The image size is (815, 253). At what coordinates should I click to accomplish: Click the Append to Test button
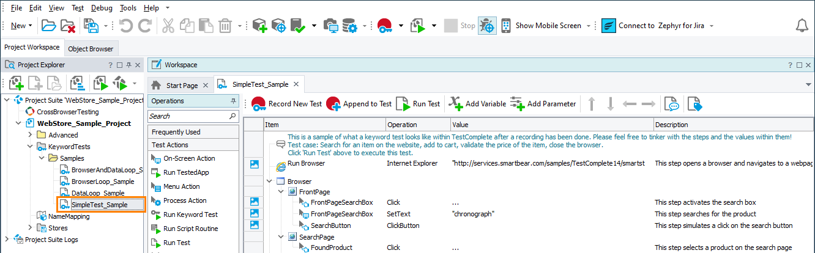tap(359, 104)
